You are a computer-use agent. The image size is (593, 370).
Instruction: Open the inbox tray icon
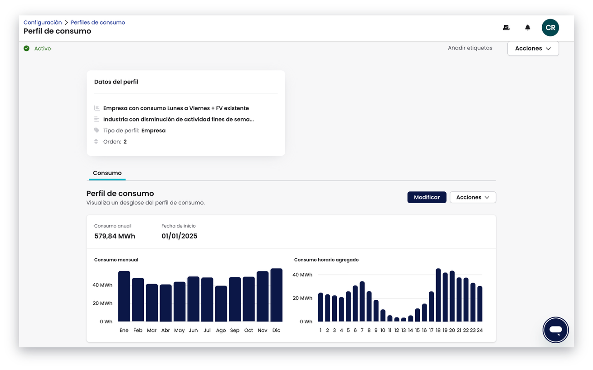click(x=506, y=28)
